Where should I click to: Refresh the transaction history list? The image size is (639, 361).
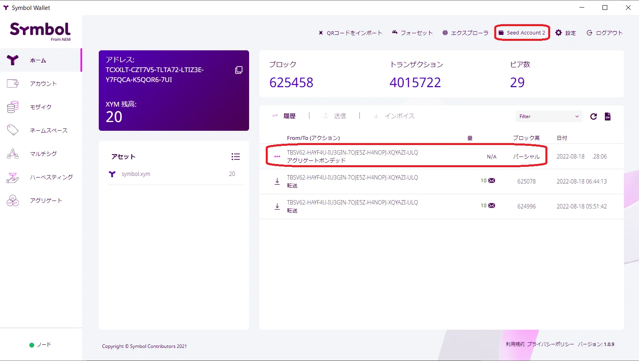coord(593,116)
